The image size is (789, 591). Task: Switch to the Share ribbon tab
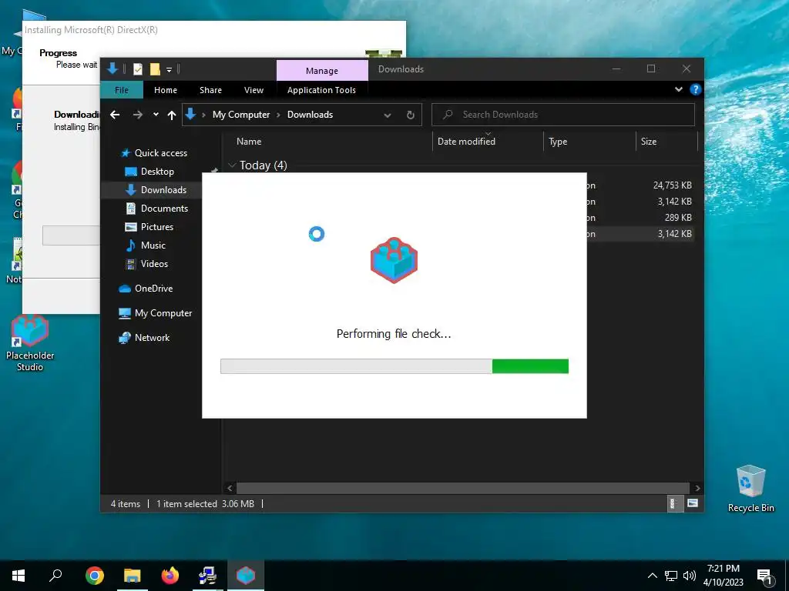pos(210,90)
